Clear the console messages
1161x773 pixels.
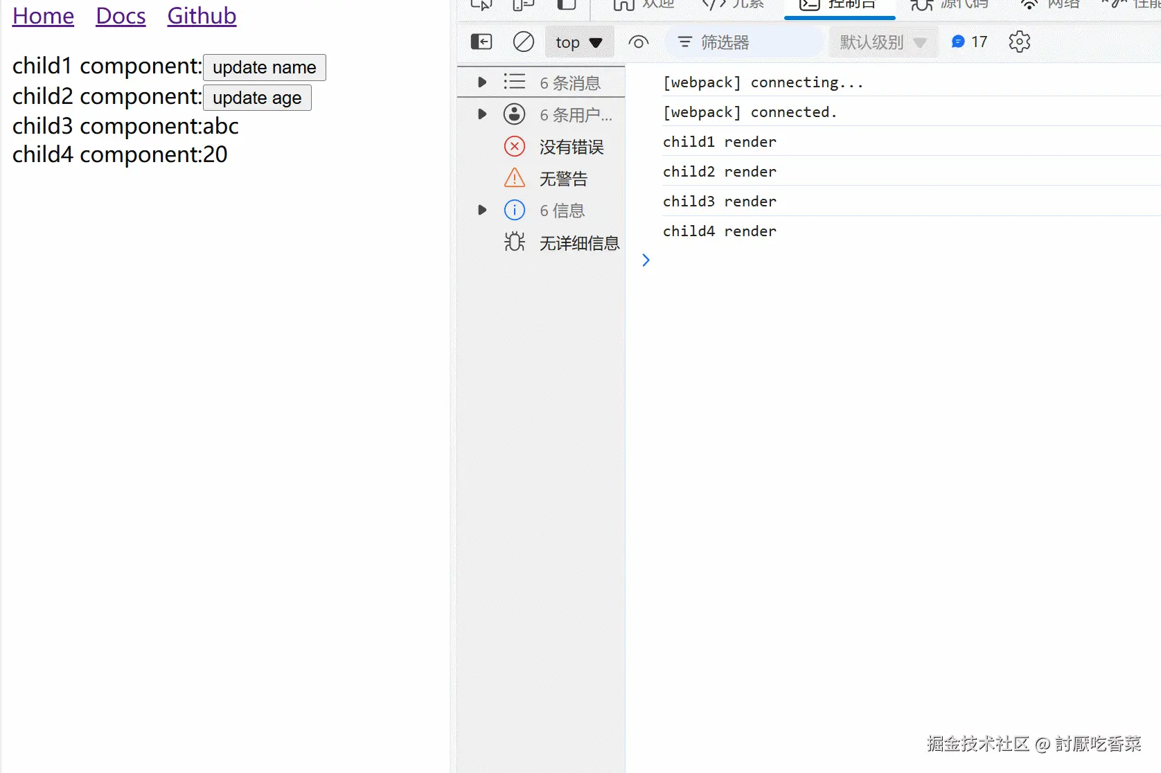[x=523, y=42]
